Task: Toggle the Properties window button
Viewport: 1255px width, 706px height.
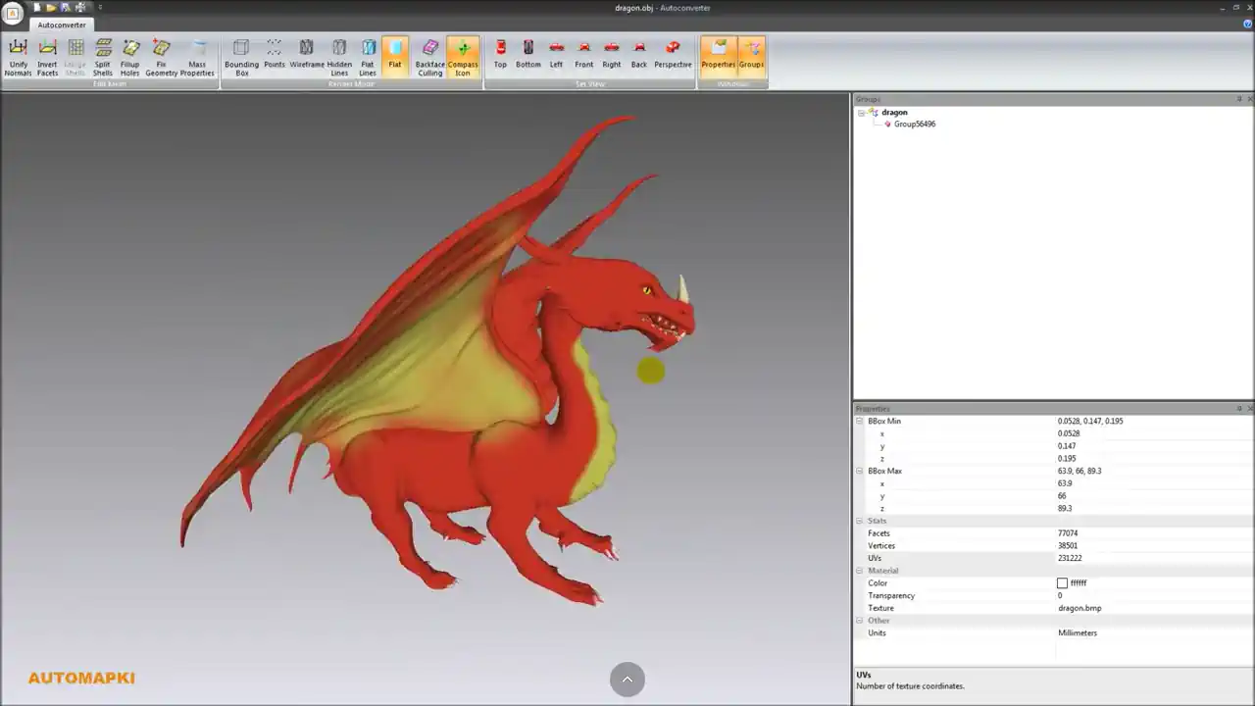Action: click(x=718, y=54)
